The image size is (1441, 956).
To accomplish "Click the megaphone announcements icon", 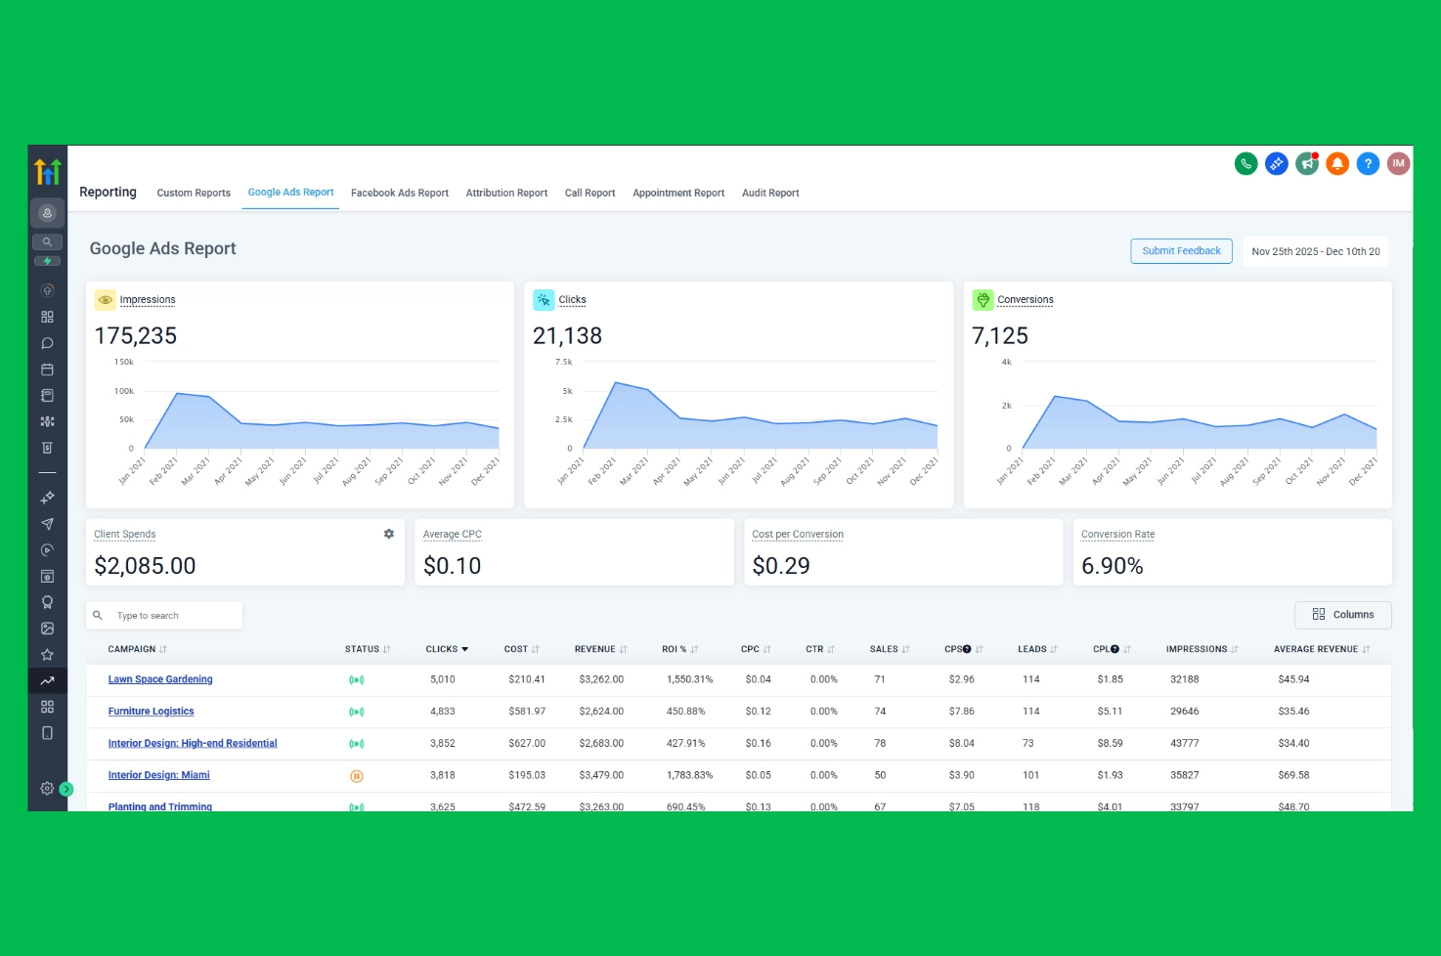I will (1307, 164).
